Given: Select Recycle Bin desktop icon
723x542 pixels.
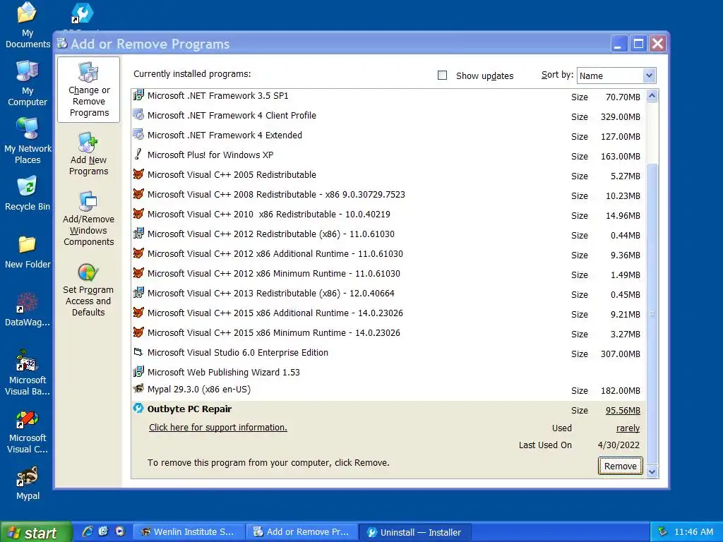Looking at the screenshot, I should point(28,193).
